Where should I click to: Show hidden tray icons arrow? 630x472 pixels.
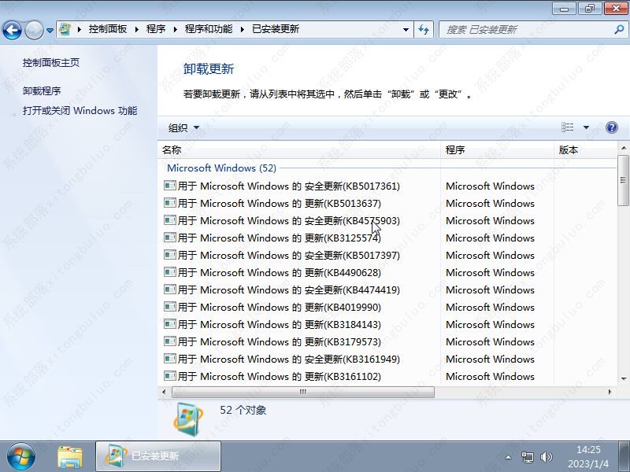510,456
